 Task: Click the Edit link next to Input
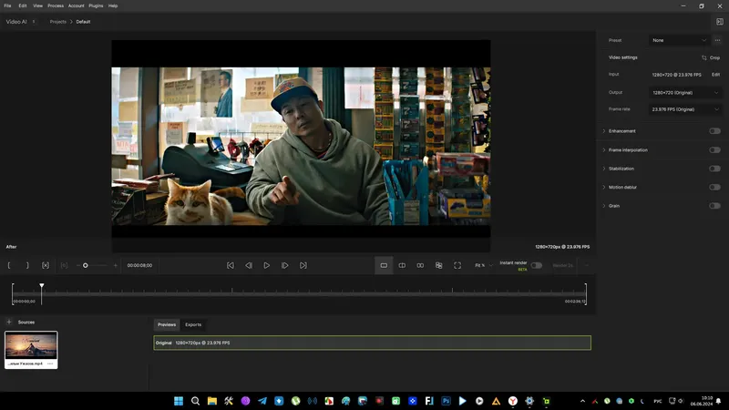(x=715, y=75)
